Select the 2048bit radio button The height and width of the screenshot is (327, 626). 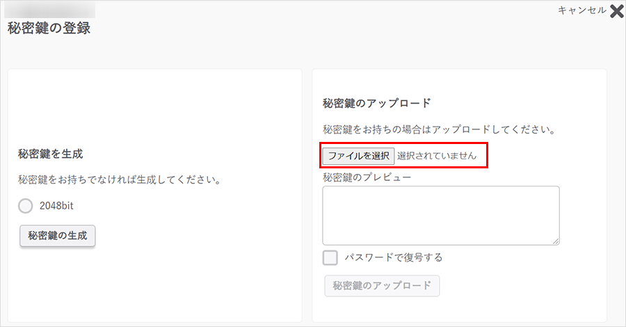tap(26, 206)
